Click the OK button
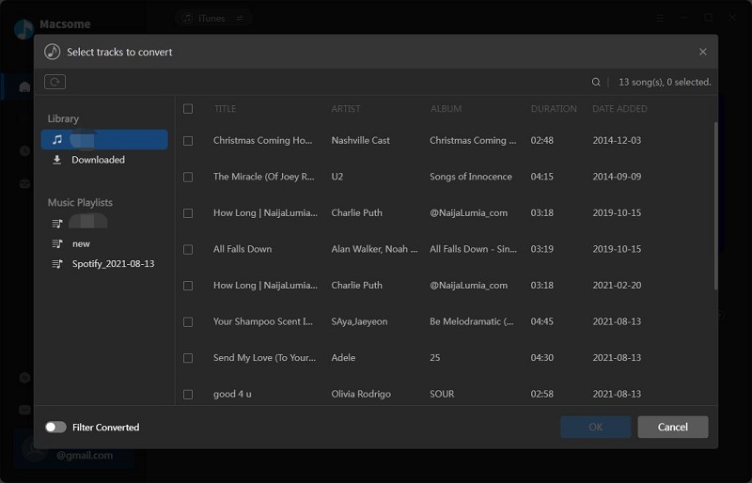Viewport: 752px width, 483px height. pos(596,427)
